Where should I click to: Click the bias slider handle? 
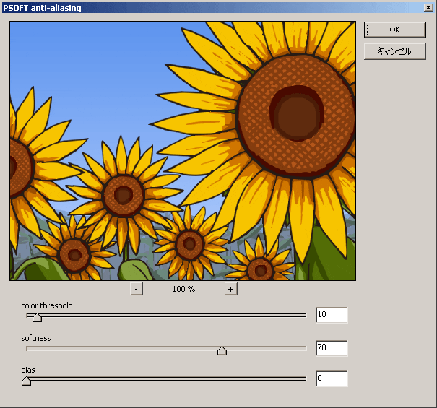pos(27,380)
